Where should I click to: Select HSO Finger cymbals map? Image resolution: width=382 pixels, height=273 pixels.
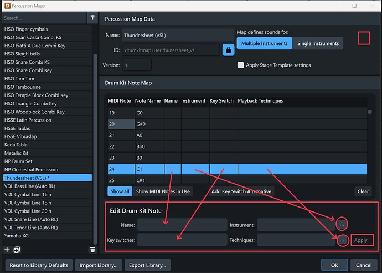click(x=48, y=29)
